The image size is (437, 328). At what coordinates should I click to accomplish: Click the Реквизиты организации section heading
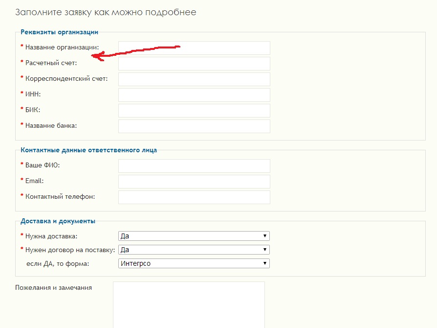(59, 32)
